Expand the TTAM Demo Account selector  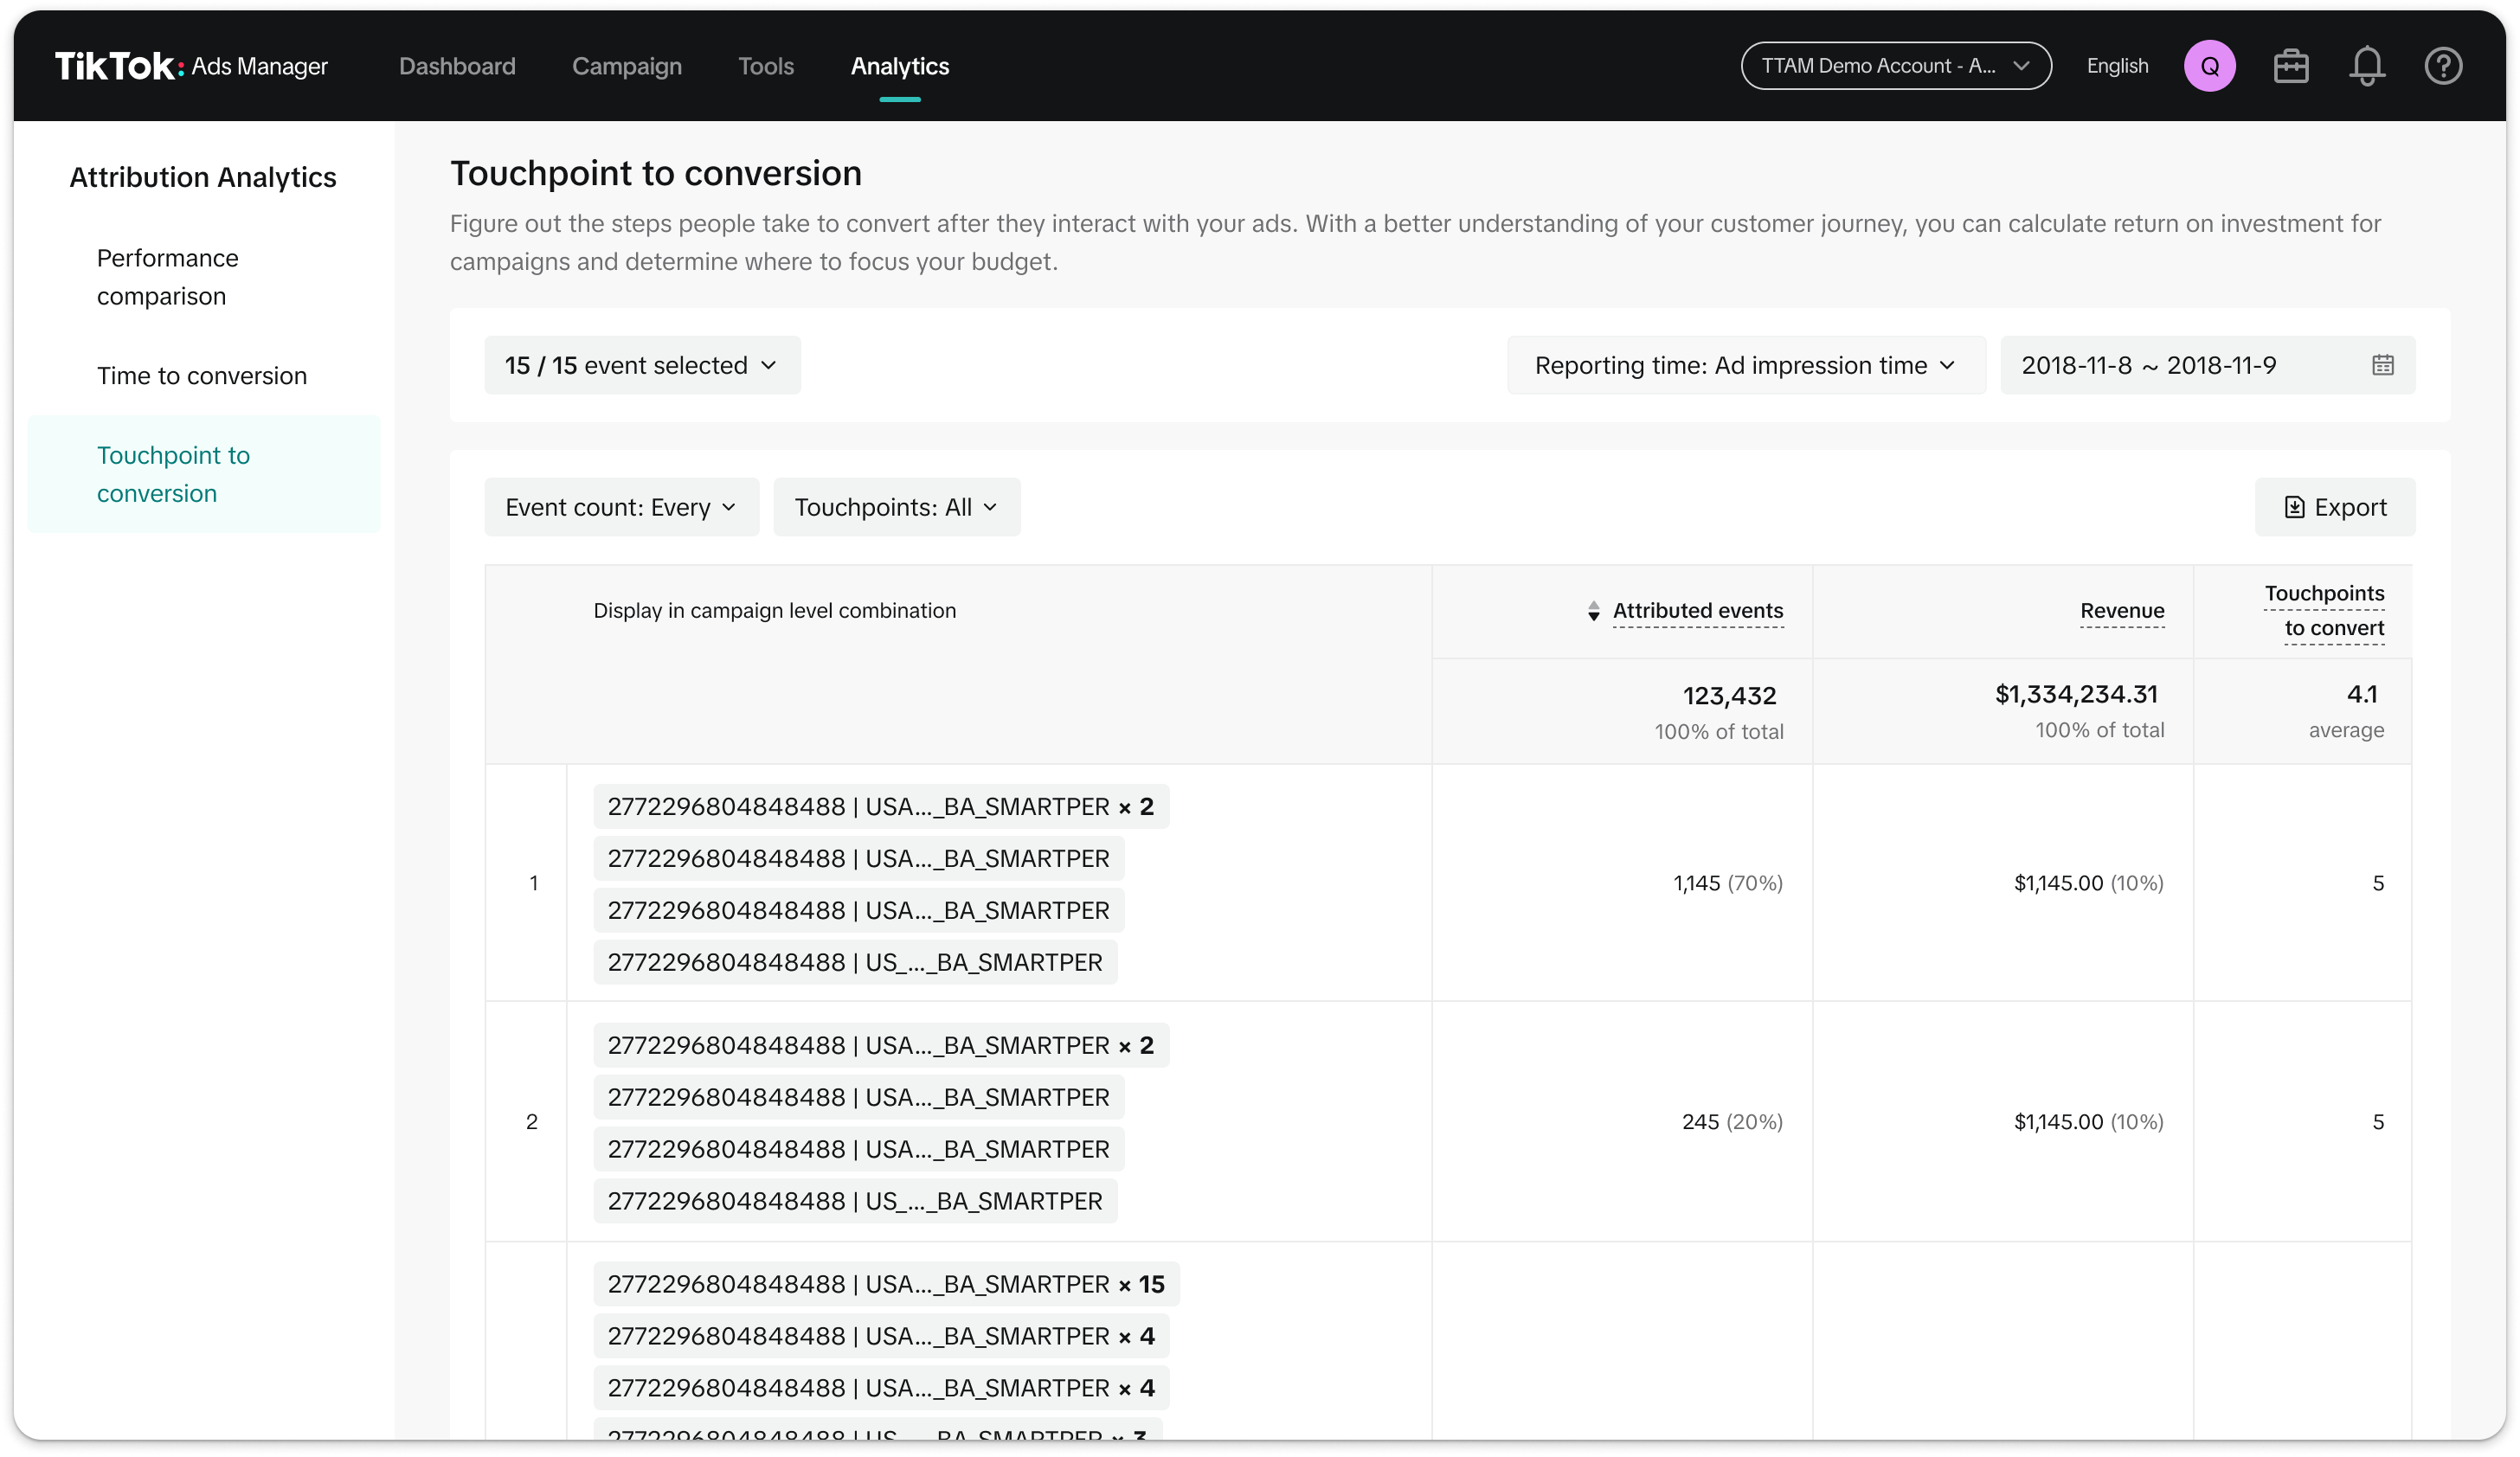[x=1895, y=66]
